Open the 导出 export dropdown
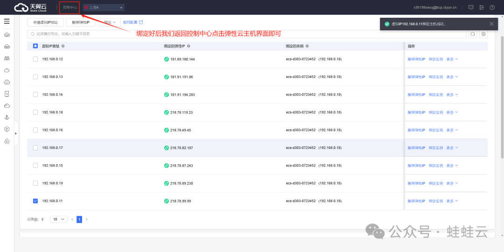The image size is (504, 252). coord(109,22)
